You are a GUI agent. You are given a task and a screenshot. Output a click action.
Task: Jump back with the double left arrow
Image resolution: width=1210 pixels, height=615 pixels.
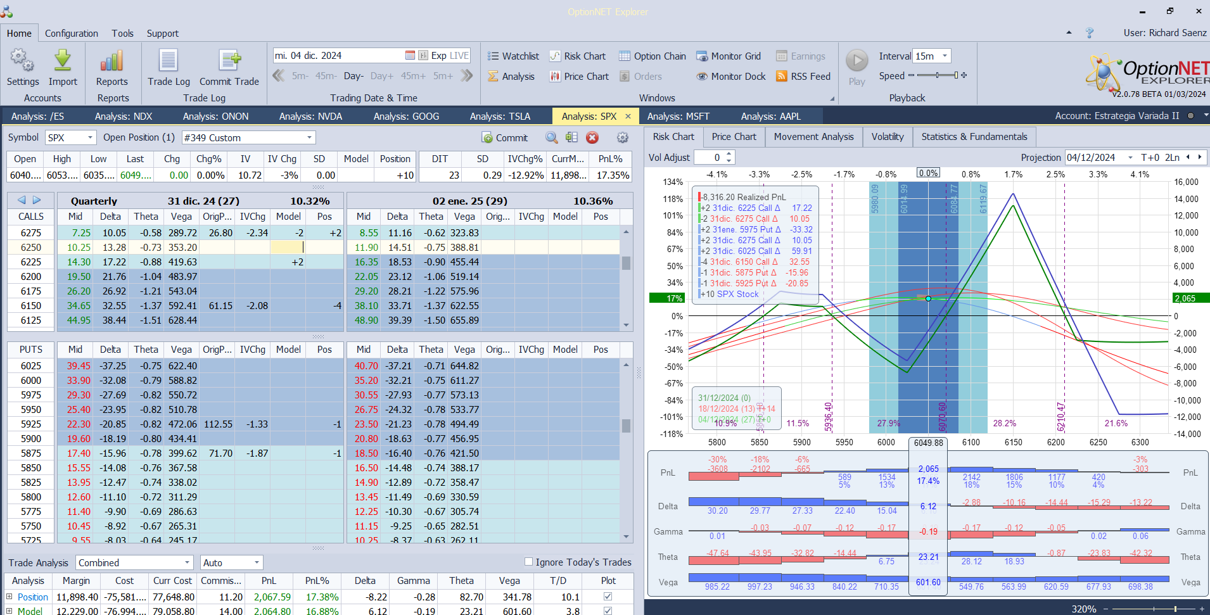click(x=278, y=76)
